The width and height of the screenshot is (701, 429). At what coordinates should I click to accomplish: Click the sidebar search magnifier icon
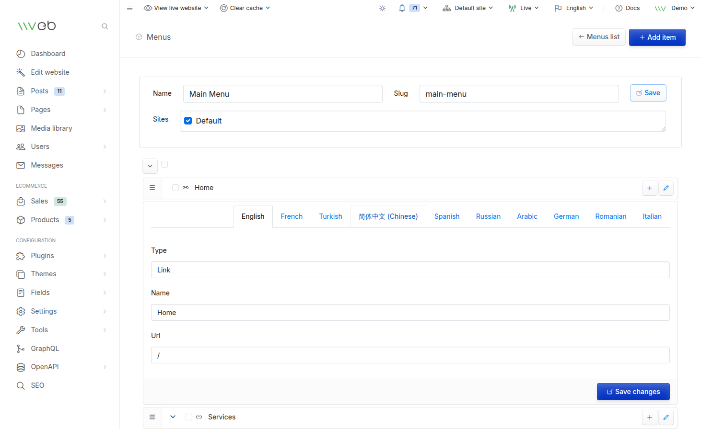105,26
